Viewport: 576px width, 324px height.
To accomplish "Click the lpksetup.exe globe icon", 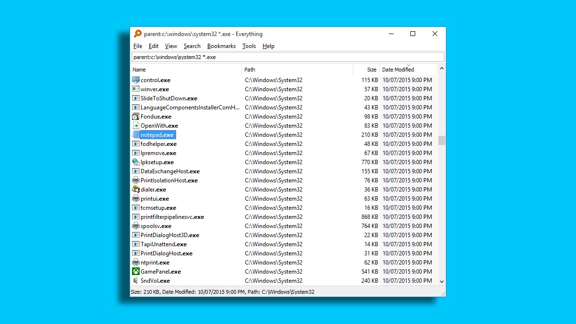I will click(136, 162).
